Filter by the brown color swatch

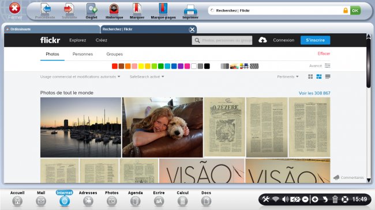click(121, 66)
